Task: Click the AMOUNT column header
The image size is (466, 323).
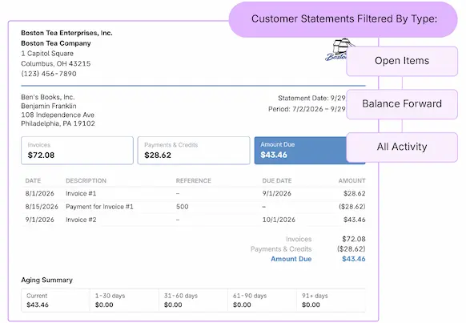Action: tap(352, 181)
